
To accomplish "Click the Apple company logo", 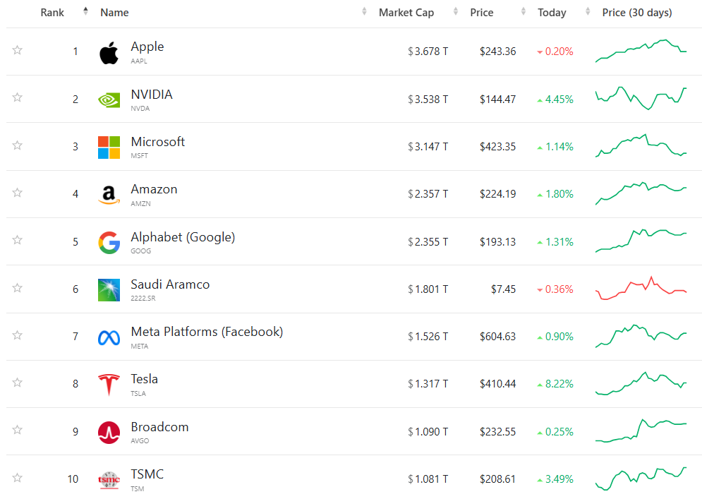I will [109, 52].
